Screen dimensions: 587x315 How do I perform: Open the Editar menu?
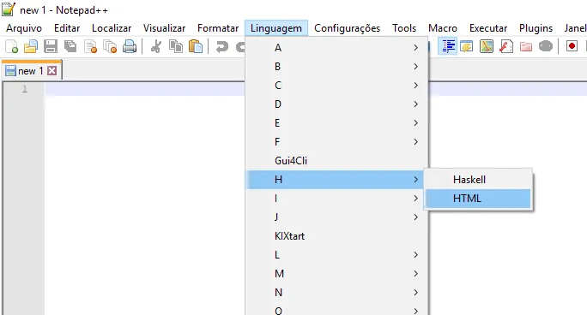coord(67,28)
